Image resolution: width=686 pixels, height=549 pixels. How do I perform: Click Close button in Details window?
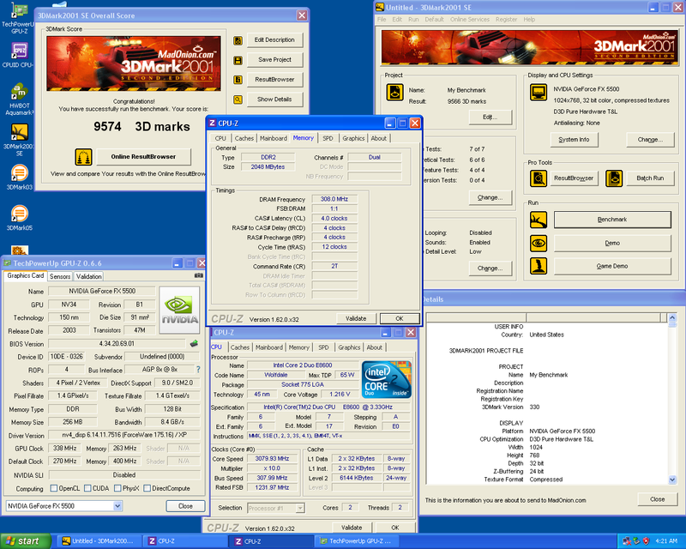point(658,499)
